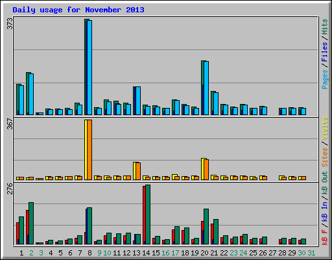Click the 276 axis value
This screenshot has height=260, width=332.
(10, 188)
